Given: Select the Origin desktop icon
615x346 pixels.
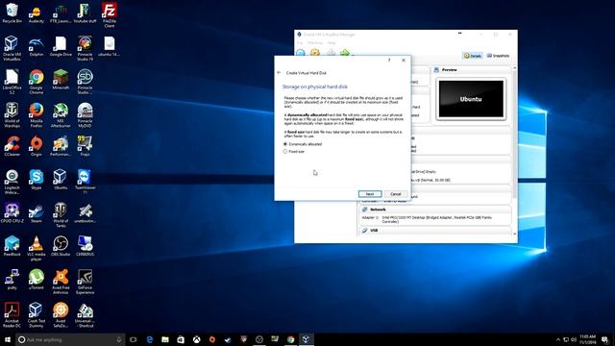Looking at the screenshot, I should coord(37,146).
